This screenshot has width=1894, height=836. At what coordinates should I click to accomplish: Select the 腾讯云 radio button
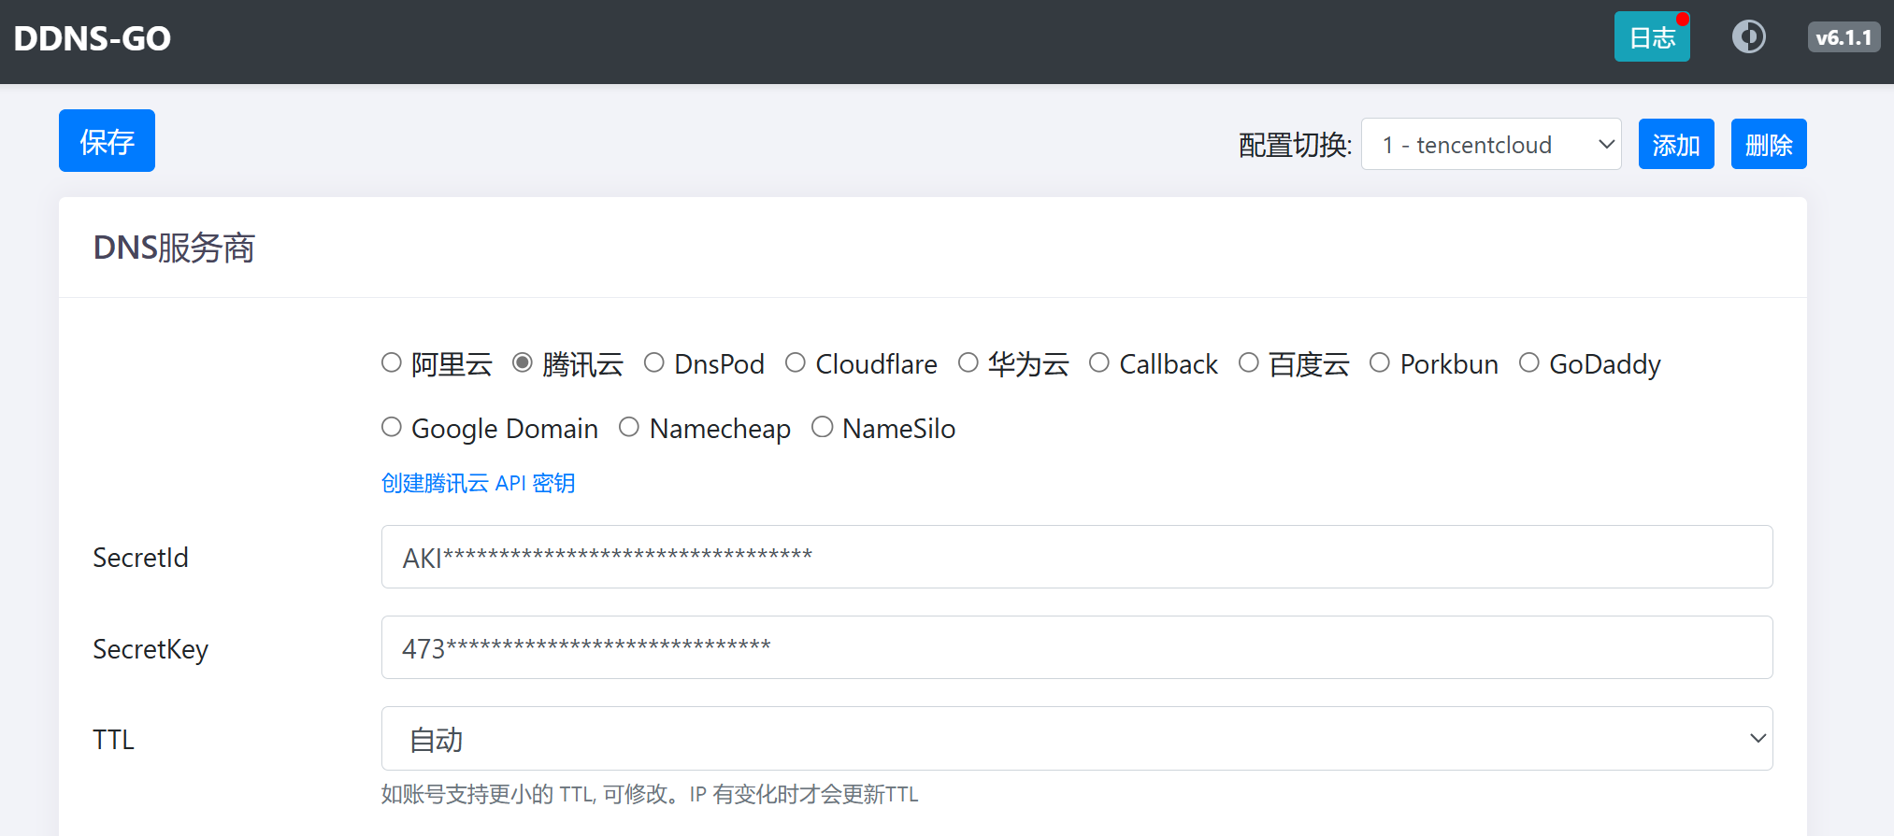523,362
